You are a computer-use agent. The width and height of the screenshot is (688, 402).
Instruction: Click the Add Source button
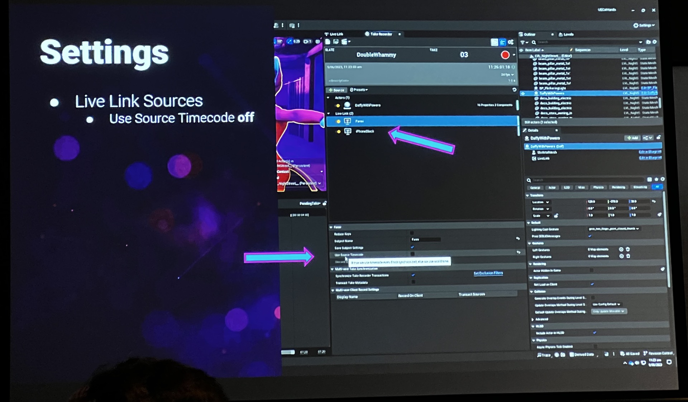click(x=336, y=90)
